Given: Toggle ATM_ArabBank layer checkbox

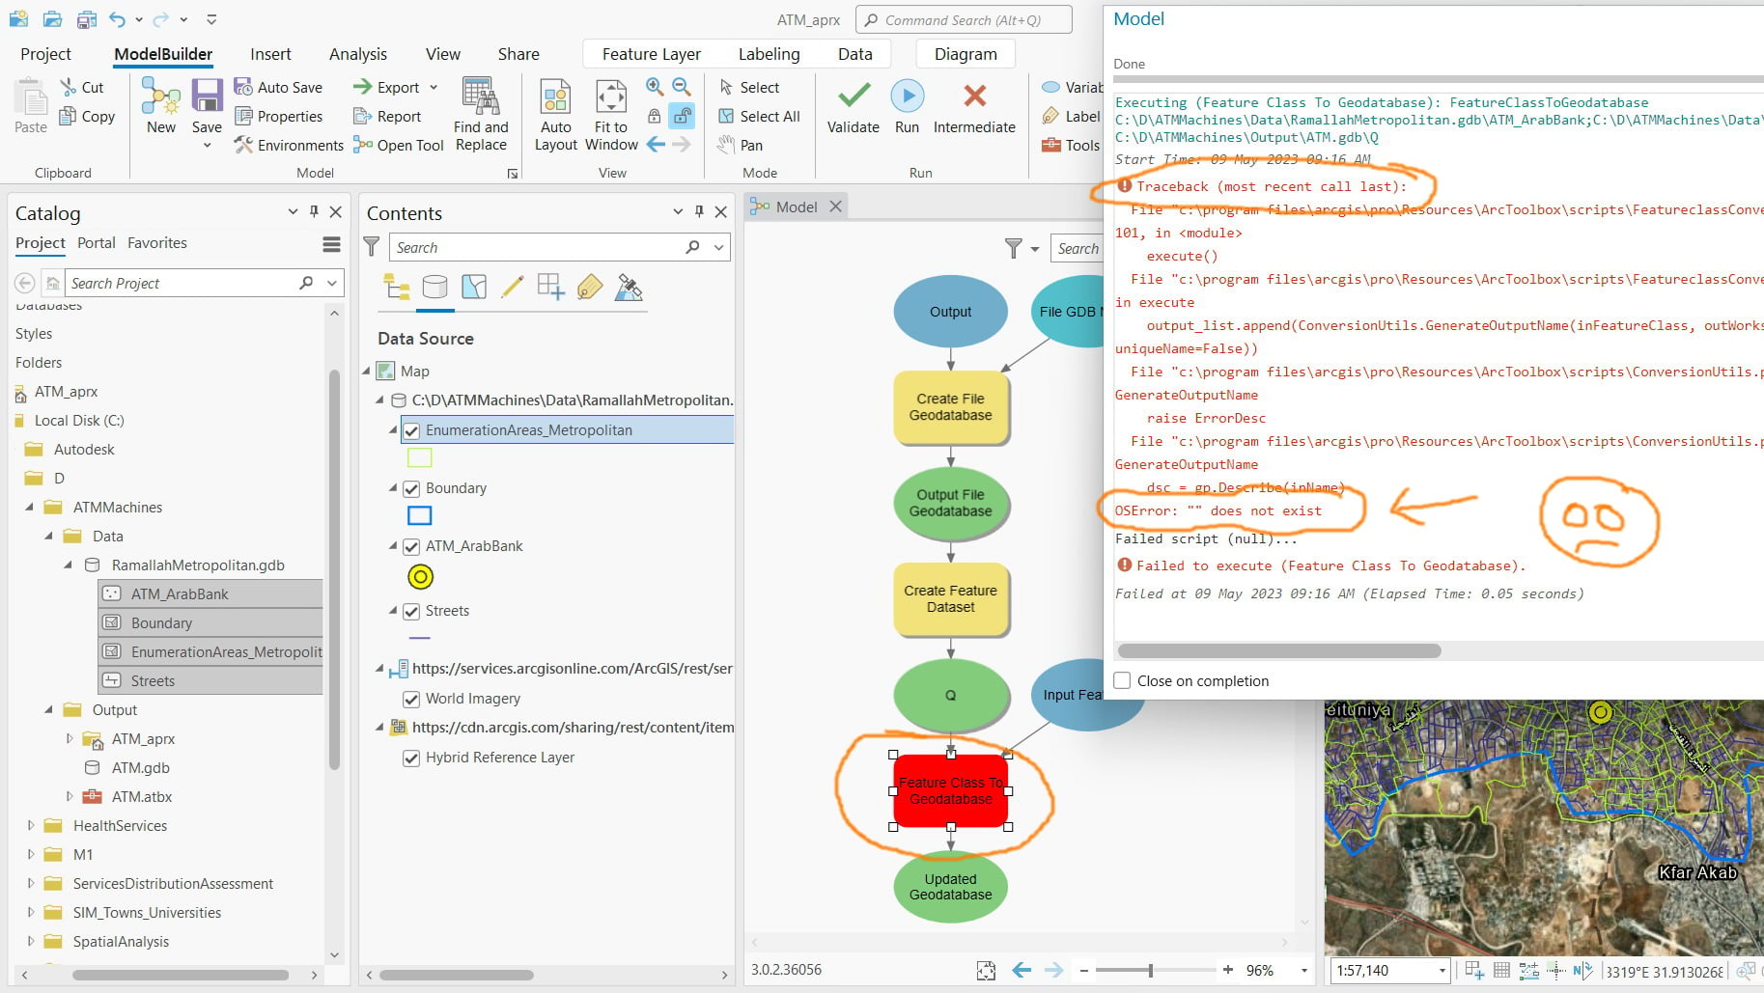Looking at the screenshot, I should pyautogui.click(x=411, y=546).
